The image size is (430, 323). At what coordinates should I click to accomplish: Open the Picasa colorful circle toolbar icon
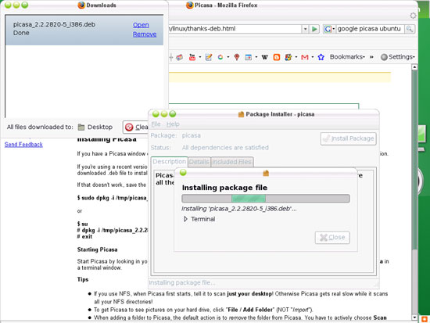pos(220,57)
